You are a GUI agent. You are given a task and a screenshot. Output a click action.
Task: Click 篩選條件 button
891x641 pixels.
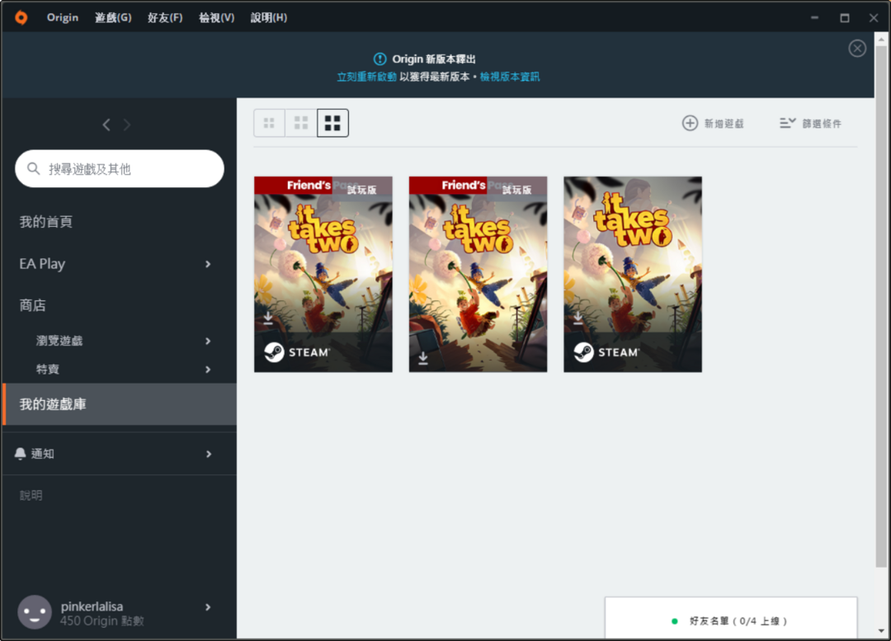[x=811, y=123]
